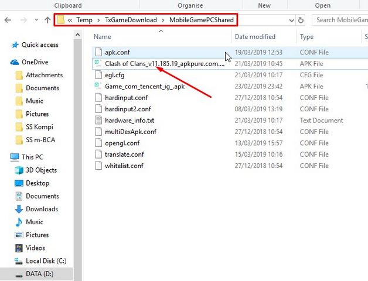Select the hardware_info.txt document icon

[98, 121]
